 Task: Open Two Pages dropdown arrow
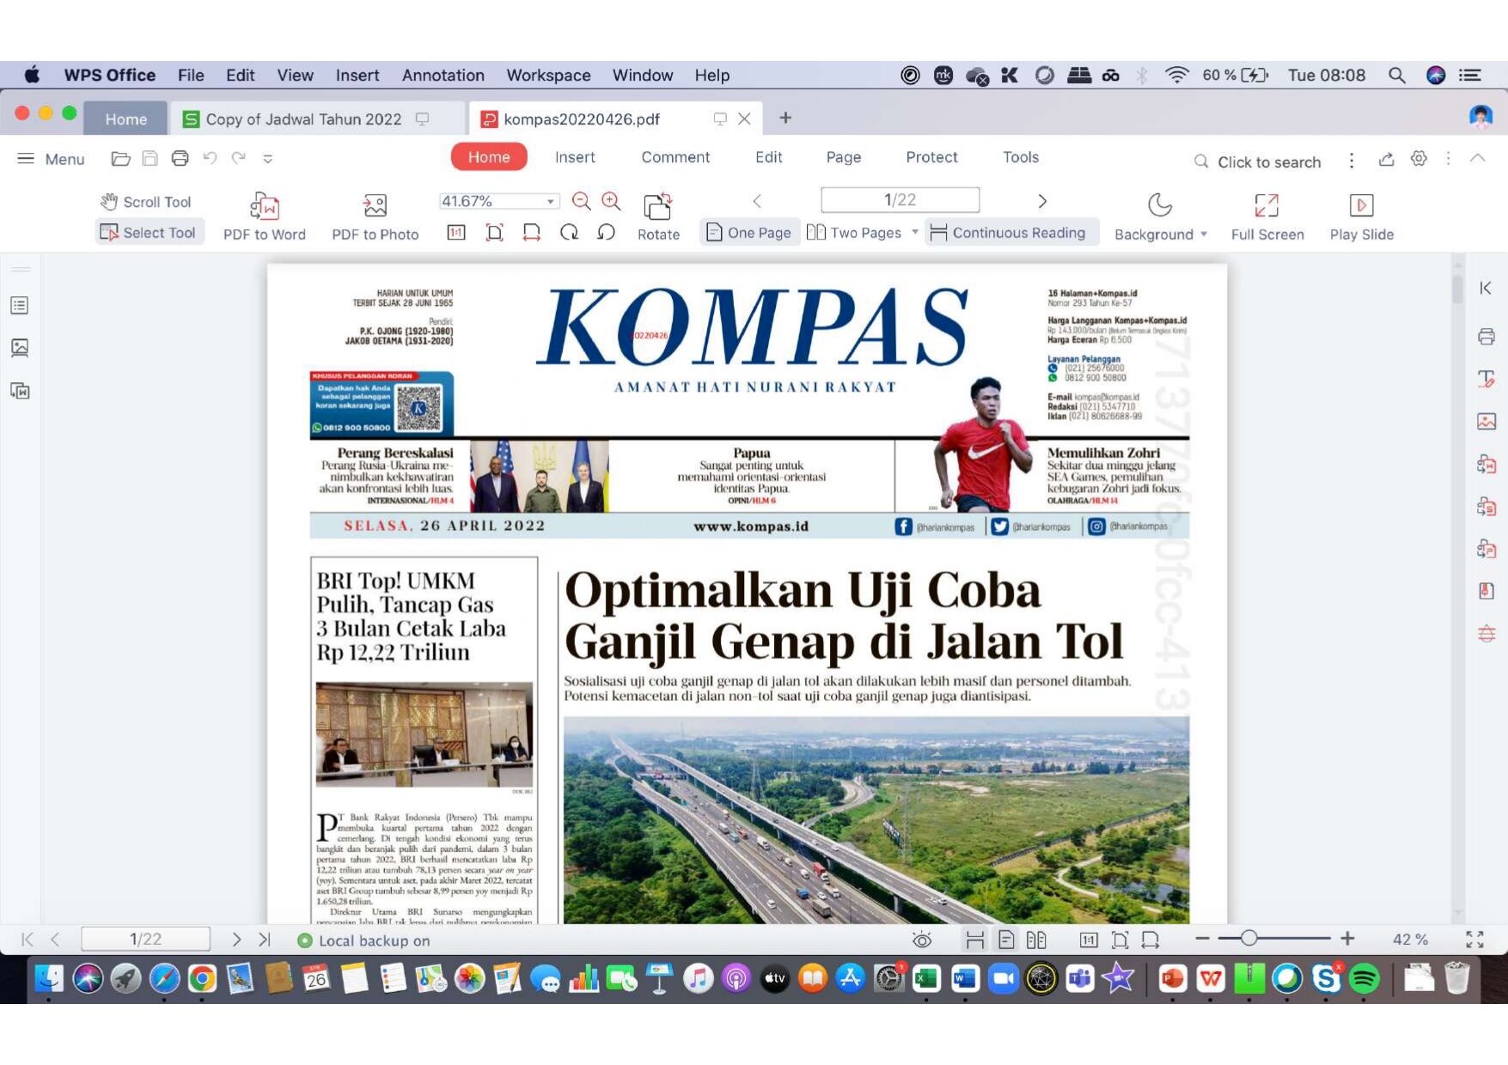coord(915,233)
